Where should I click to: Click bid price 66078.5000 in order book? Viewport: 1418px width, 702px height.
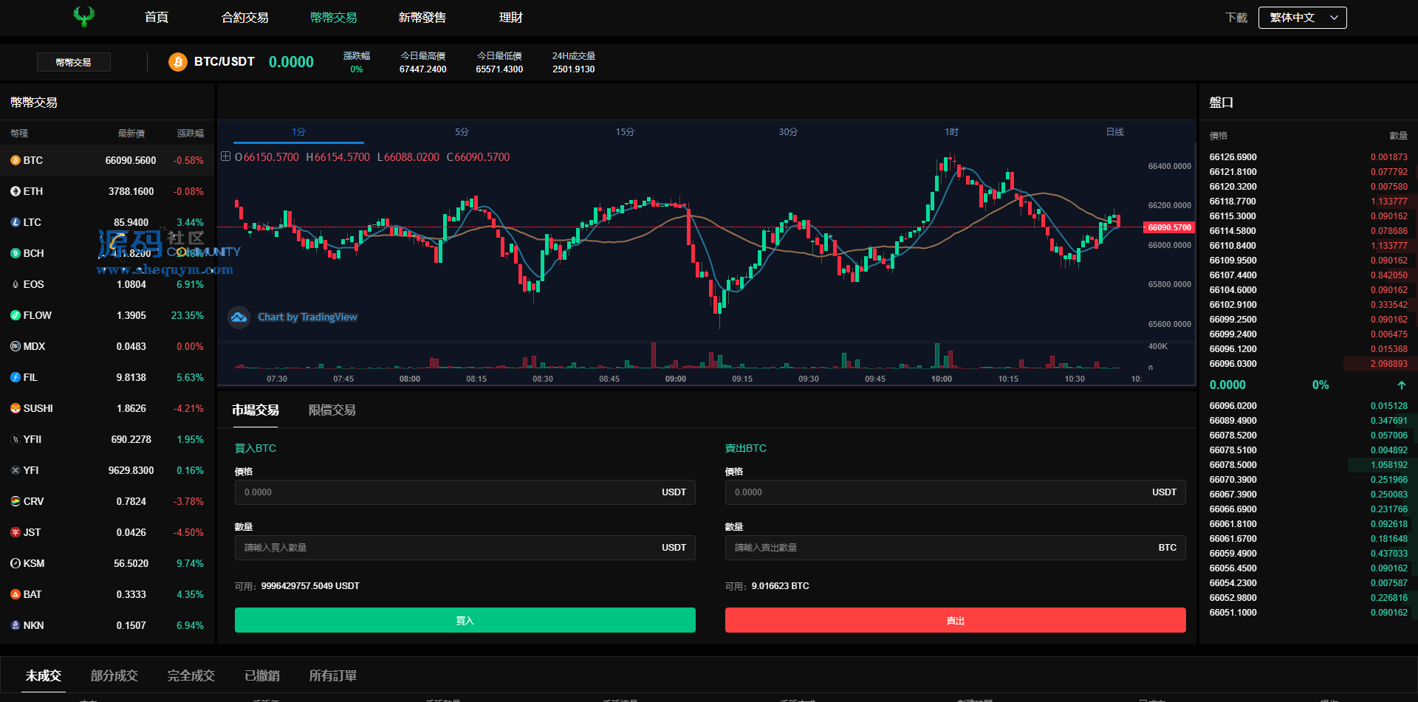[x=1233, y=465]
